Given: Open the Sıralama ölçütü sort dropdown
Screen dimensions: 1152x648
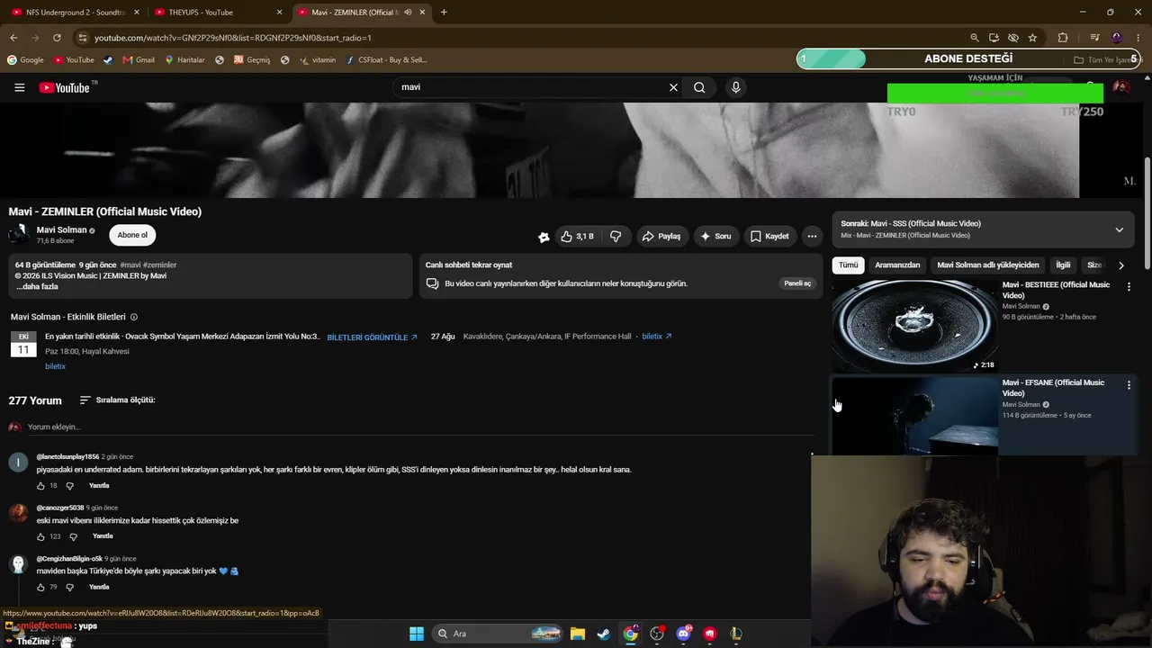Looking at the screenshot, I should [x=117, y=400].
